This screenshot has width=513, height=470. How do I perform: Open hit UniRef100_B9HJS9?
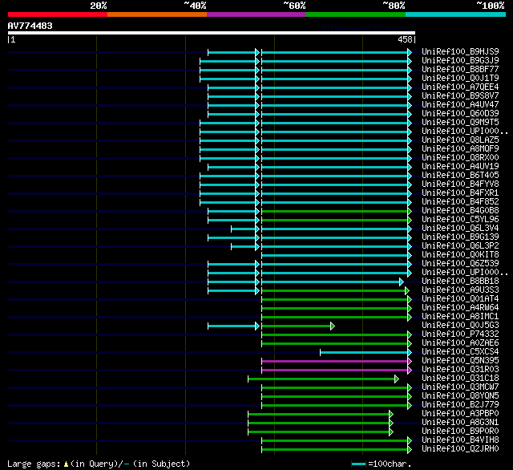[x=460, y=51]
